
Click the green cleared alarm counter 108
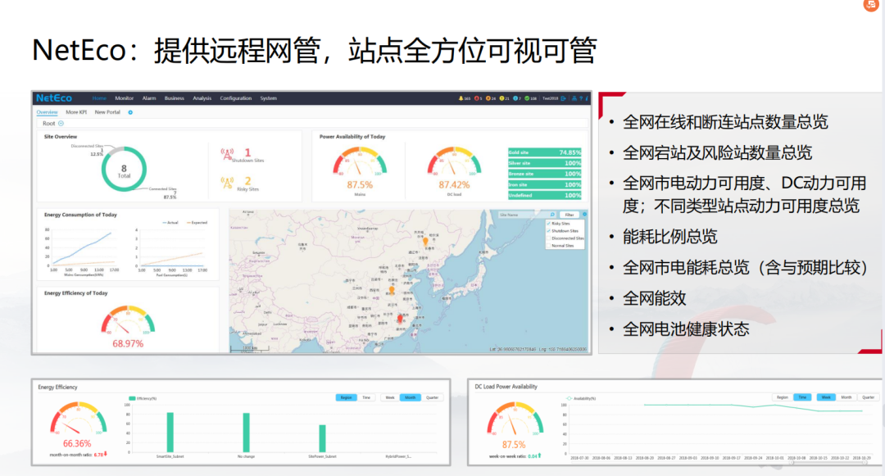(x=530, y=98)
